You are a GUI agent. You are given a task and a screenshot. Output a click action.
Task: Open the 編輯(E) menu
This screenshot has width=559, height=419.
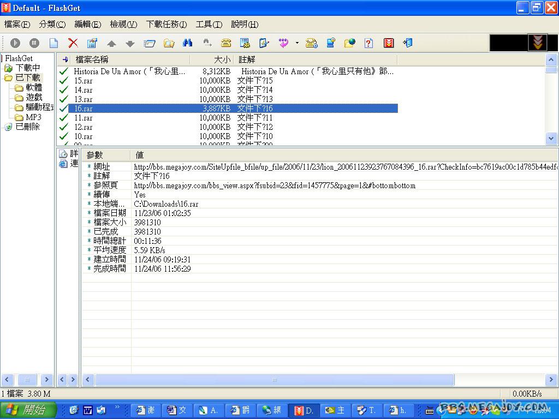[x=88, y=24]
